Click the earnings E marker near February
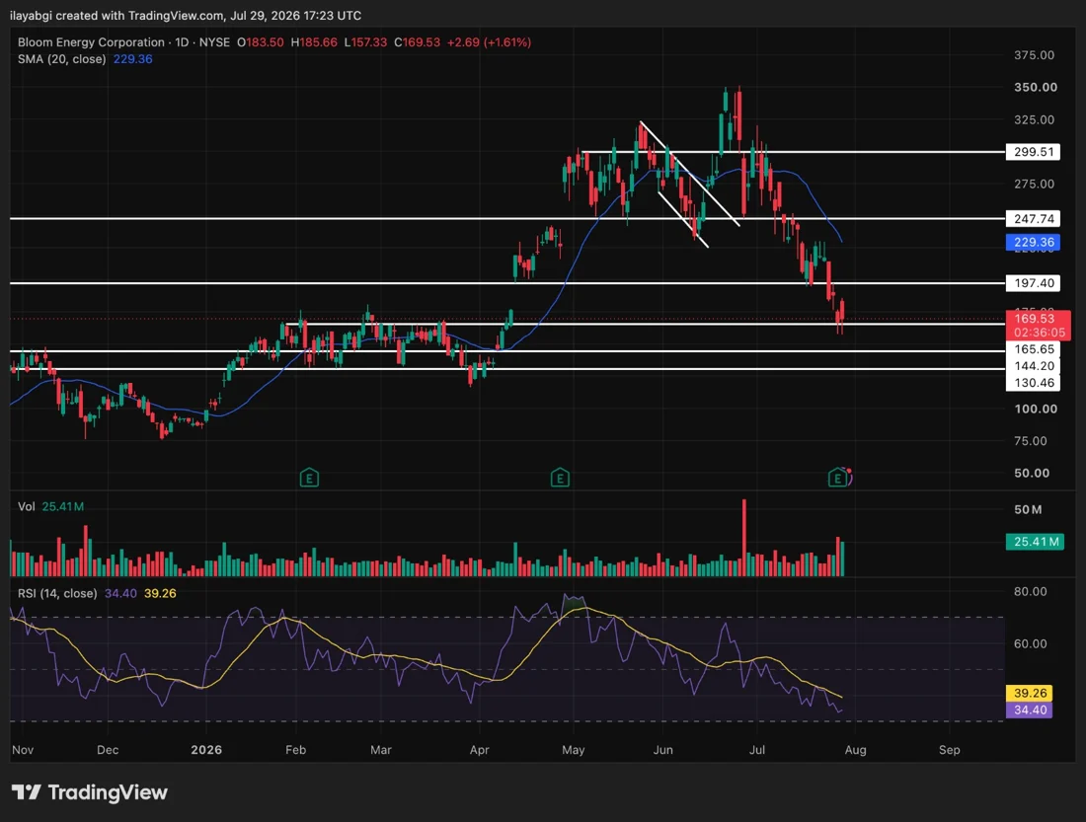 309,478
